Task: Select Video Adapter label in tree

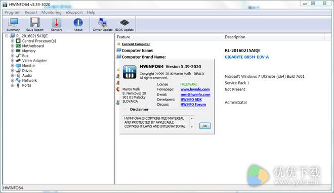Action: 34,61
